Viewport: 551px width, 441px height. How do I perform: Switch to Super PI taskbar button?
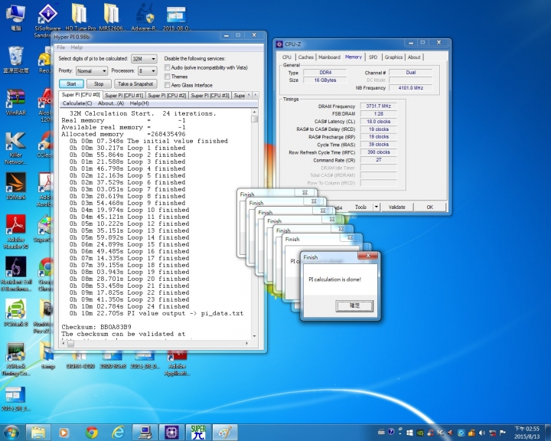click(198, 433)
